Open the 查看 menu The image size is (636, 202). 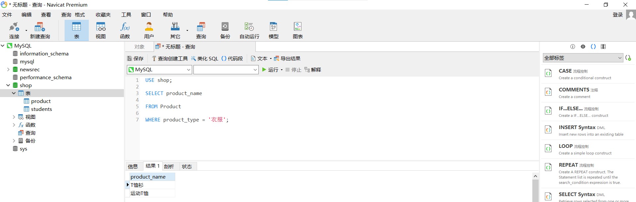(x=46, y=15)
